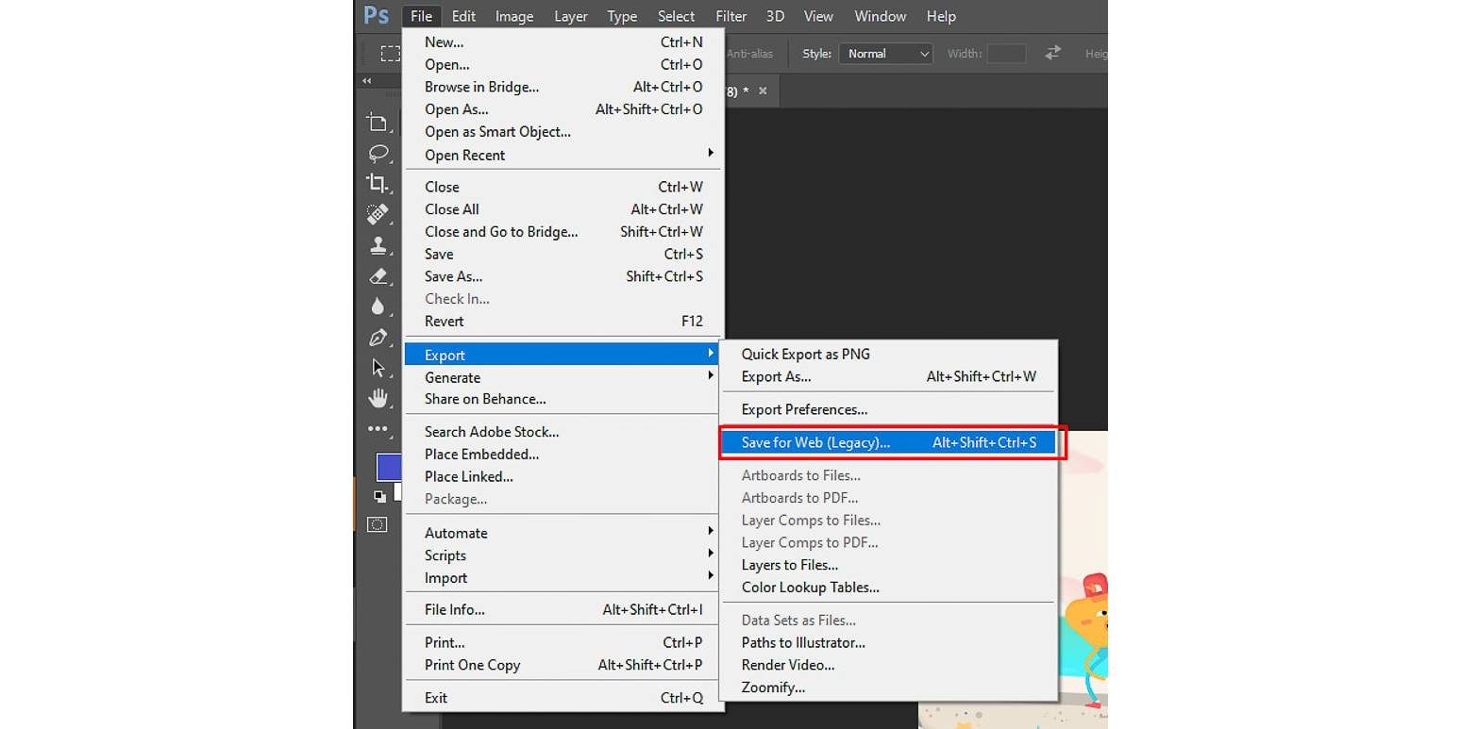Click Quick Export as PNG

tap(804, 354)
